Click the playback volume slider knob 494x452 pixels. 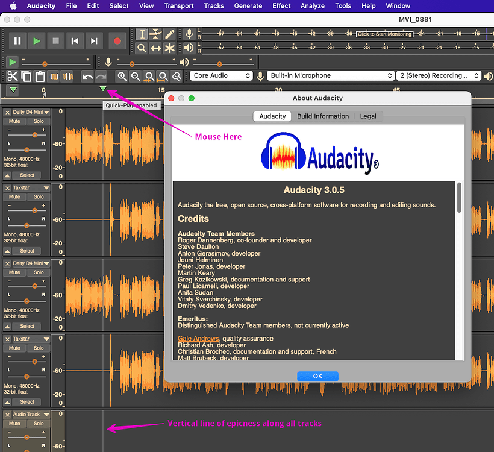(220, 64)
